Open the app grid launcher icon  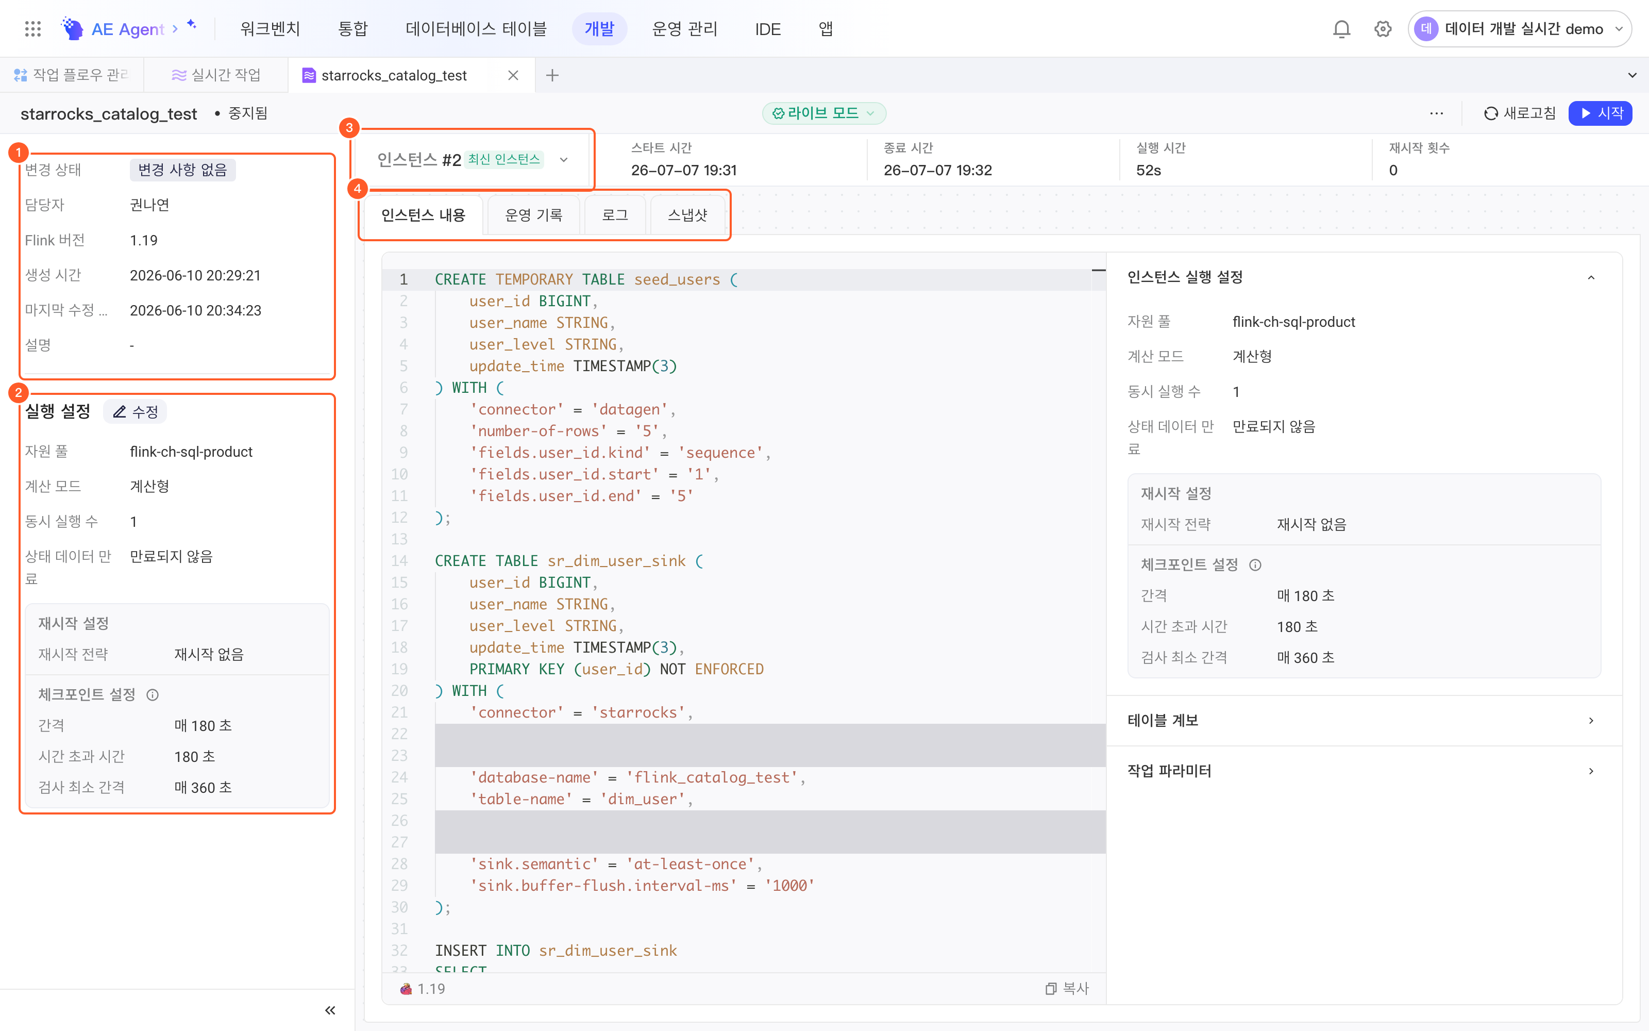click(32, 29)
